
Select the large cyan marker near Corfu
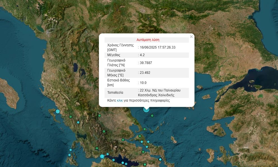(x=58, y=111)
